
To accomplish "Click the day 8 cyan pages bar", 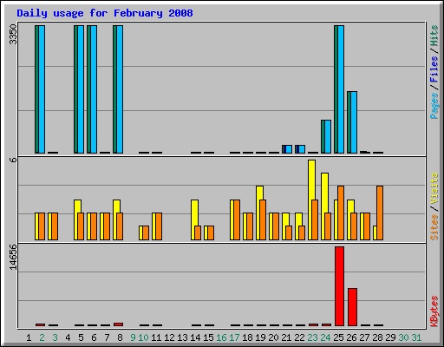I will [x=120, y=89].
